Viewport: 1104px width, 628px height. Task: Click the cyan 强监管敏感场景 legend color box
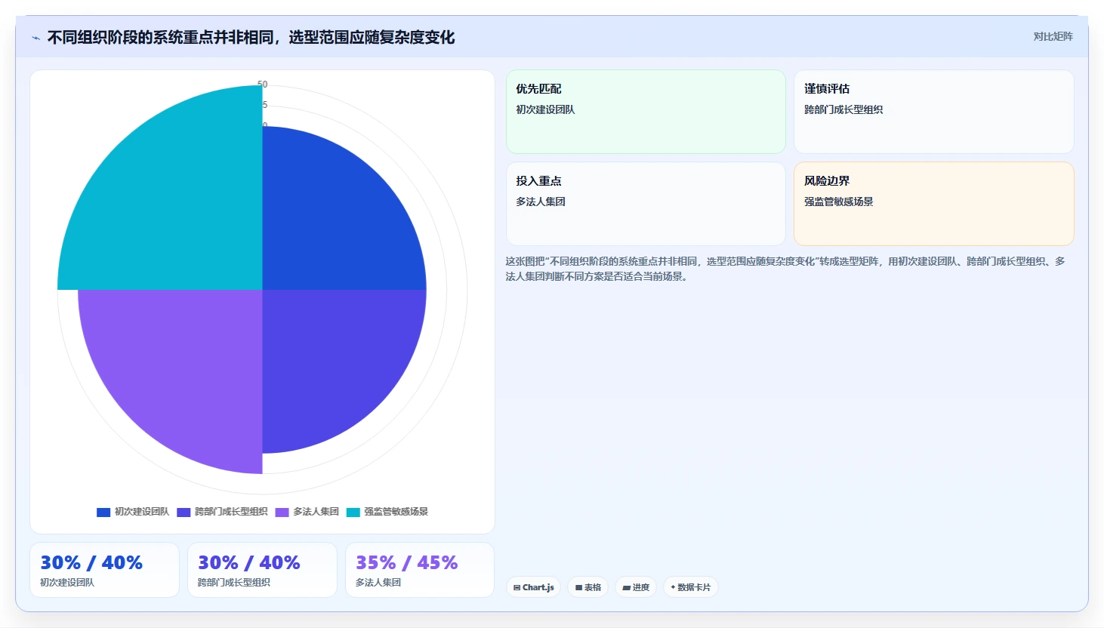click(x=353, y=513)
